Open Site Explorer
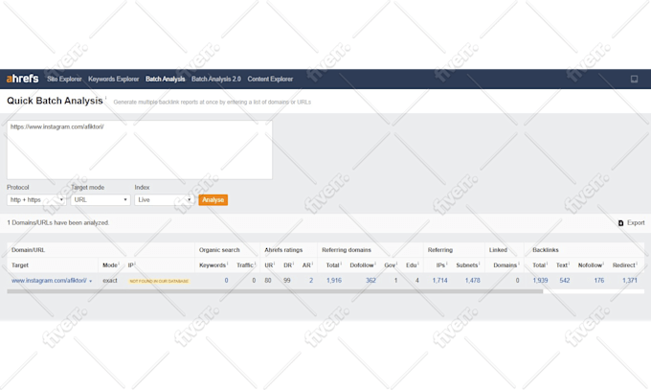This screenshot has width=651, height=390. point(64,79)
